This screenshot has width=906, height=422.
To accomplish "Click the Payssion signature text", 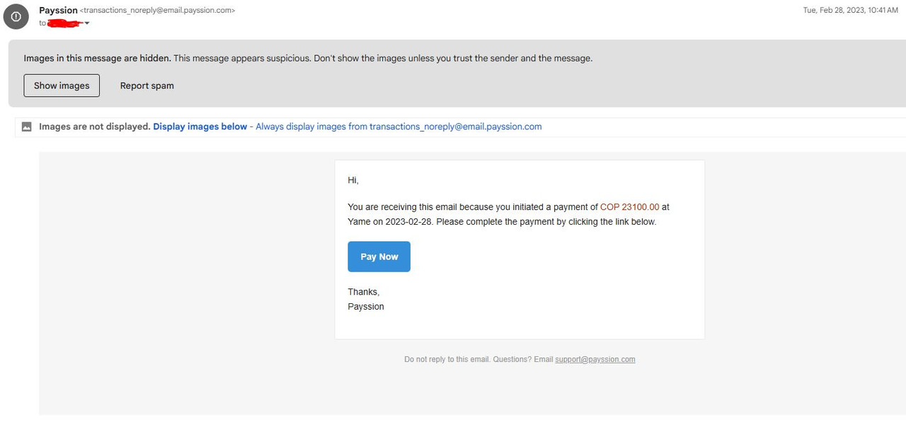I will coord(366,307).
